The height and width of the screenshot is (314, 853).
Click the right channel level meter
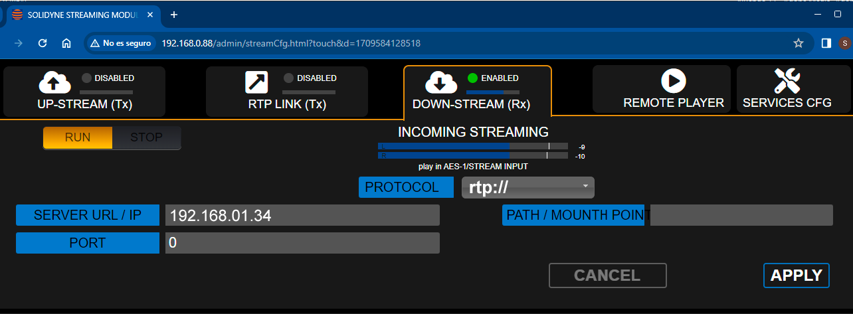(473, 155)
